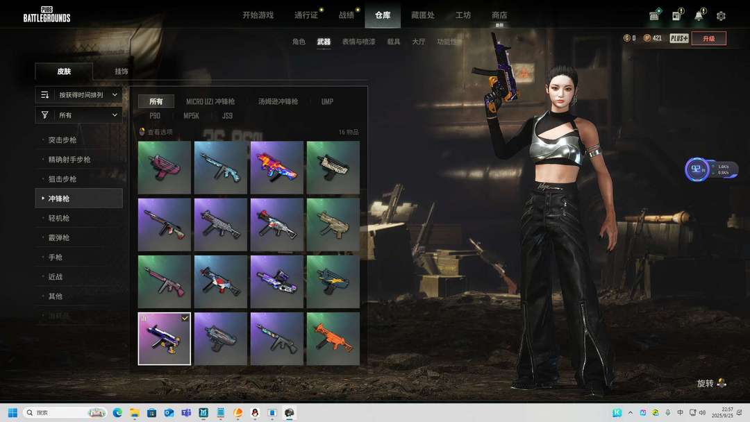
Task: Open the news panel icon
Action: click(677, 15)
